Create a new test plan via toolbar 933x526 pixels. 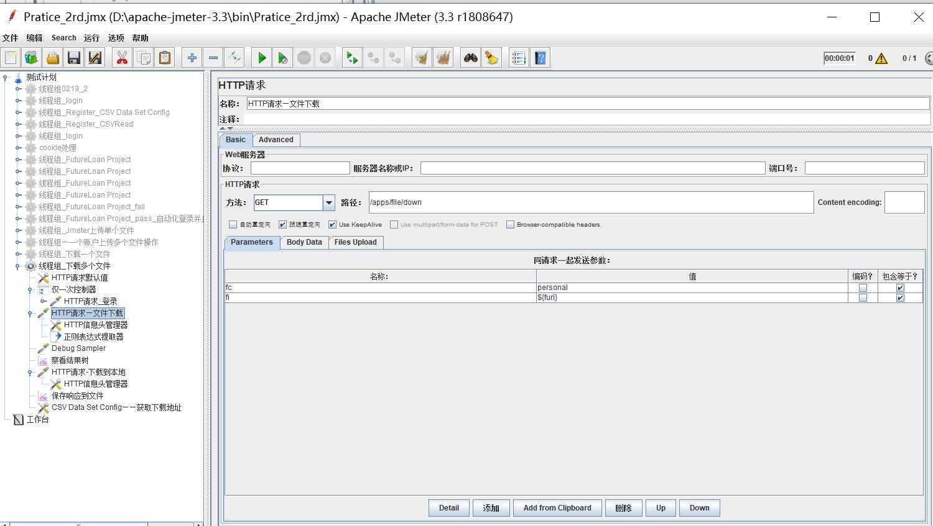[x=11, y=58]
